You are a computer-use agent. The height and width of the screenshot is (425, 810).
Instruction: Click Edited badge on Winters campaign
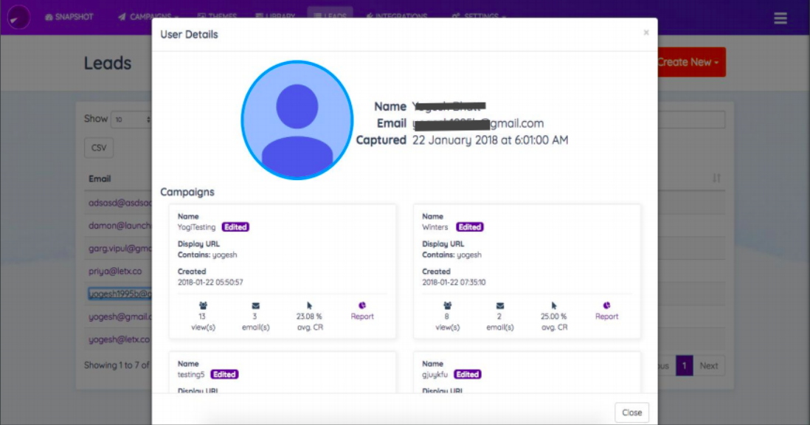point(470,227)
